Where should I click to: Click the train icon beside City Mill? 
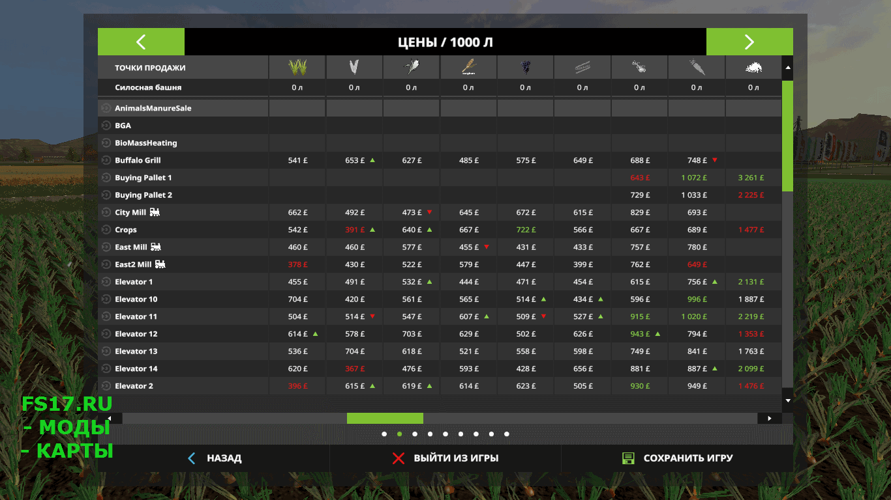tap(155, 212)
